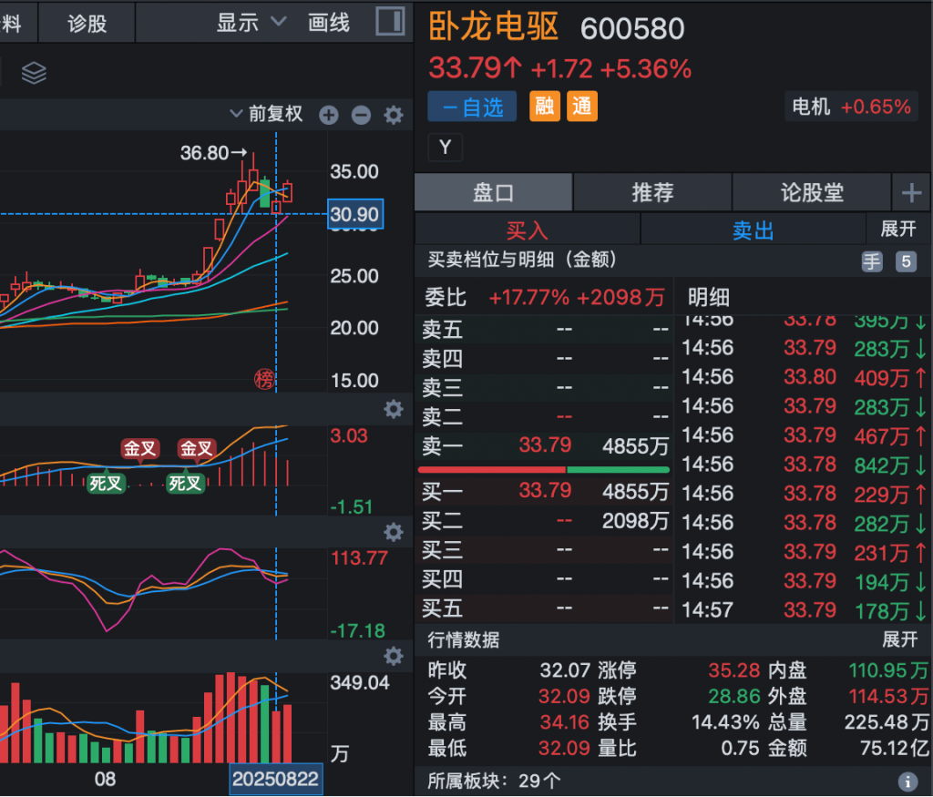Open the chart layers overlay icon
The image size is (933, 797).
34,73
